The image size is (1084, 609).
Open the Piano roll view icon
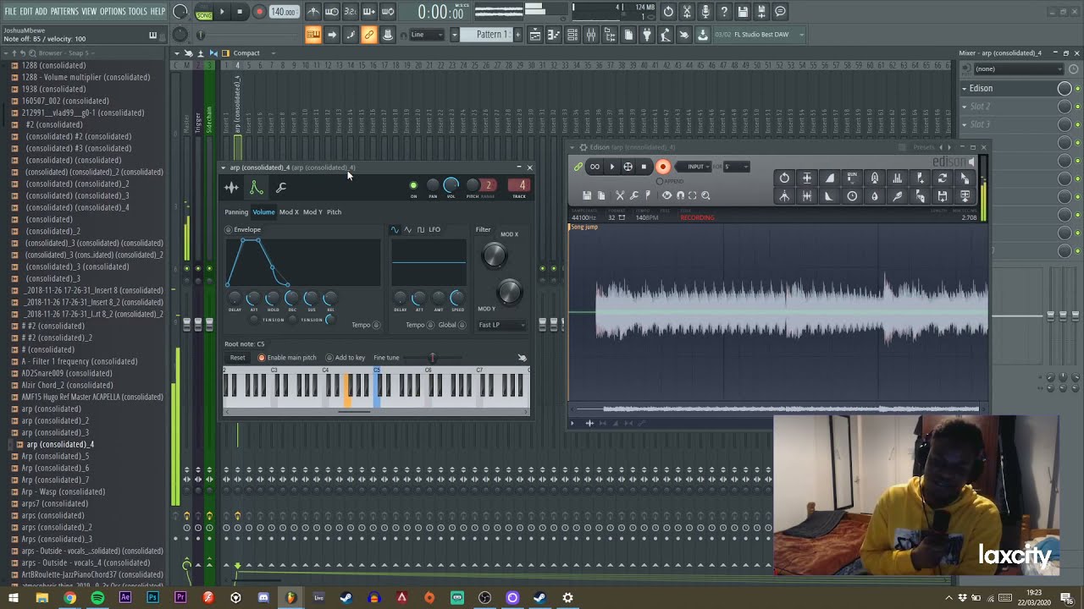554,35
